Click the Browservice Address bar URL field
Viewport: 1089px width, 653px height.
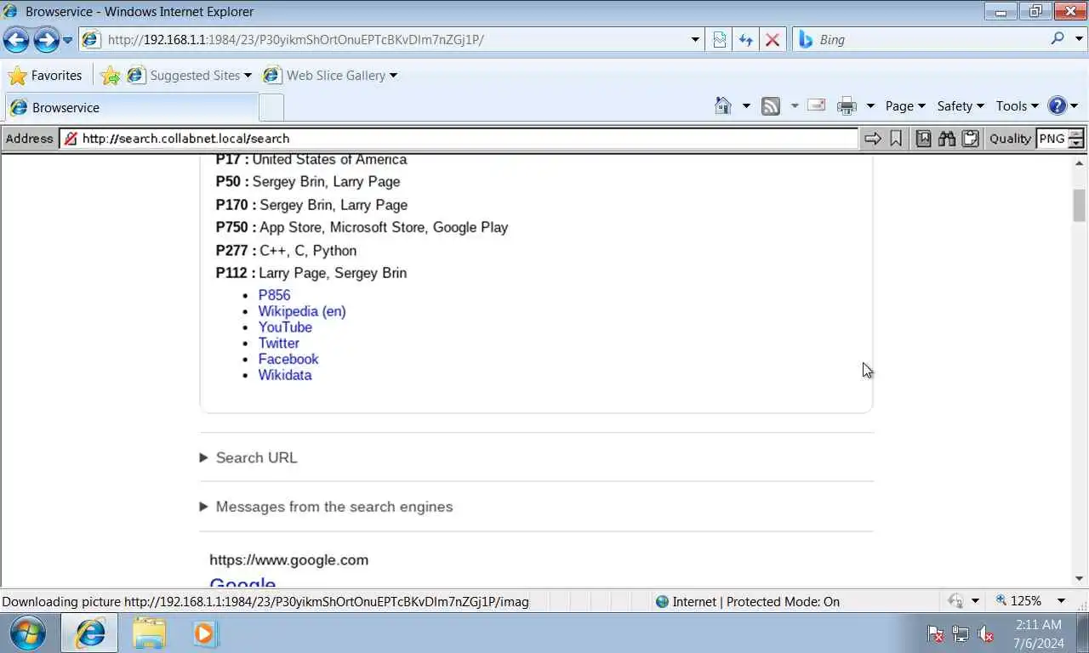pyautogui.click(x=459, y=139)
